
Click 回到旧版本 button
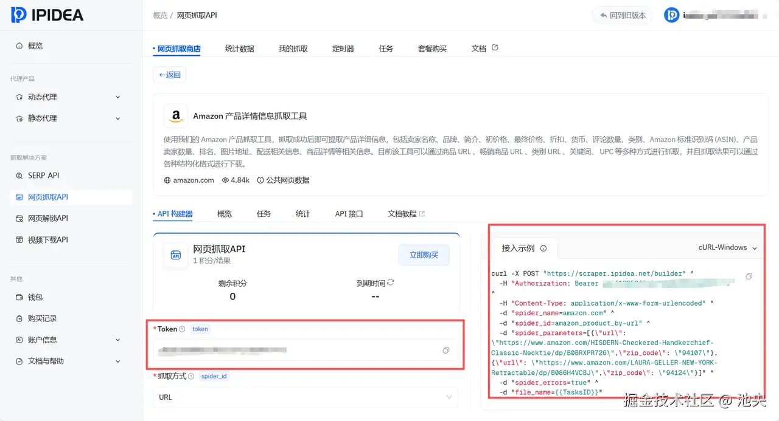pyautogui.click(x=623, y=15)
